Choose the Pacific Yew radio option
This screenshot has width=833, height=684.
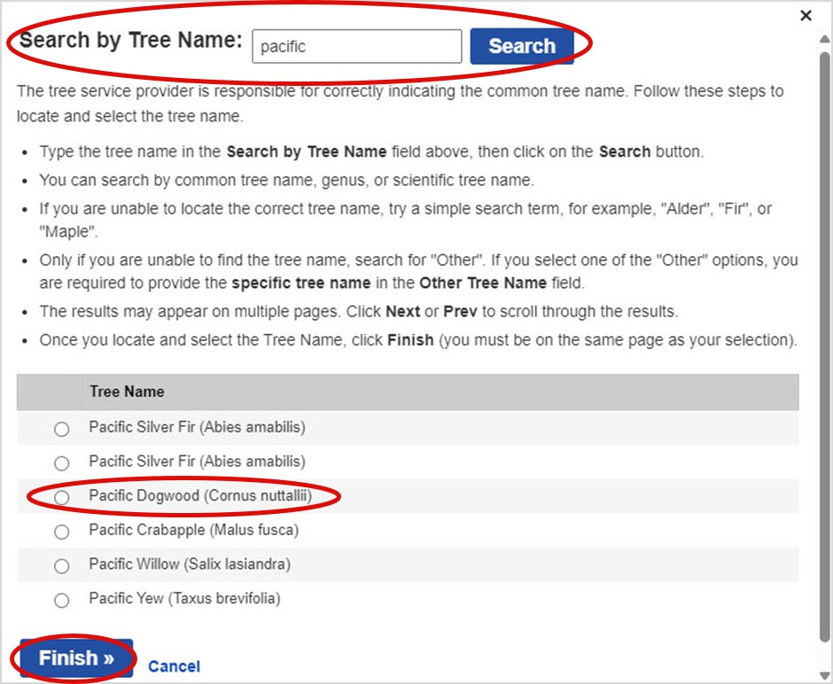pyautogui.click(x=61, y=601)
